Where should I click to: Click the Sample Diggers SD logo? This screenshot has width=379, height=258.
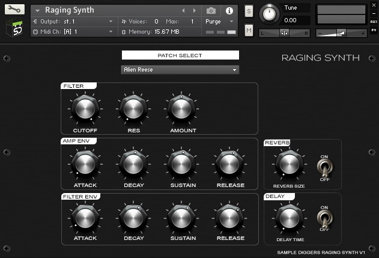point(15,28)
